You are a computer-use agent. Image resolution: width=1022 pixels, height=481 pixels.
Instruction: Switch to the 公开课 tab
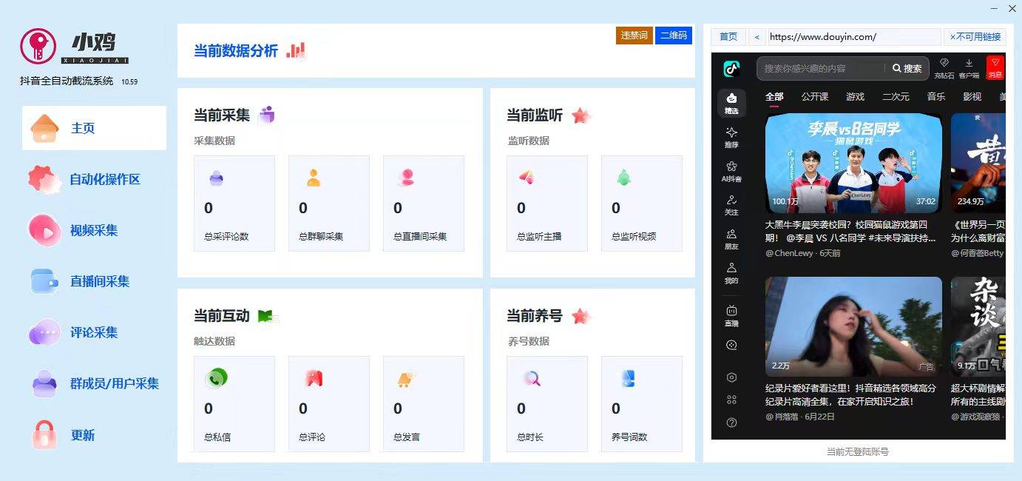coord(815,97)
